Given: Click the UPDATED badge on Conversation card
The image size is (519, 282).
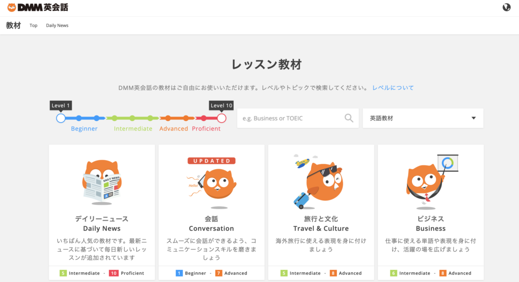Looking at the screenshot, I should (x=211, y=161).
